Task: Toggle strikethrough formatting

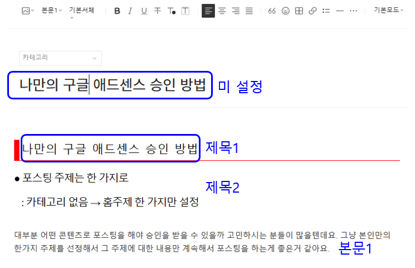Action: 158,11
